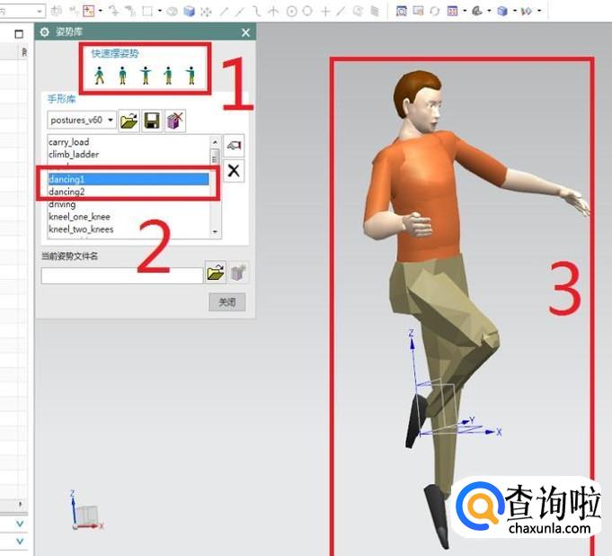Click the 3D cube view icon in toolbar

(189, 11)
